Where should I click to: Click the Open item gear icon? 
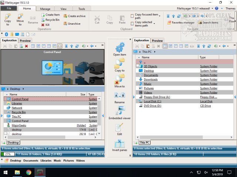tap(120, 47)
